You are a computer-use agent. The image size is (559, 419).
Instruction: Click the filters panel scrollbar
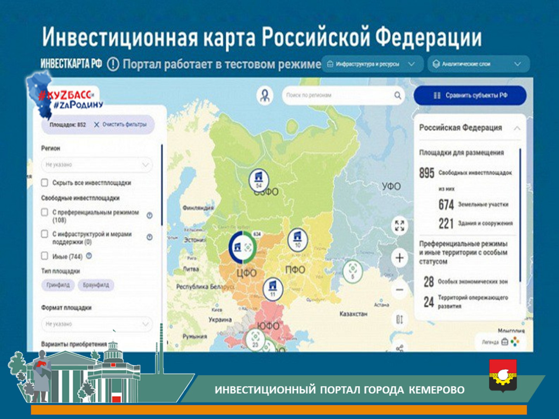(x=161, y=185)
